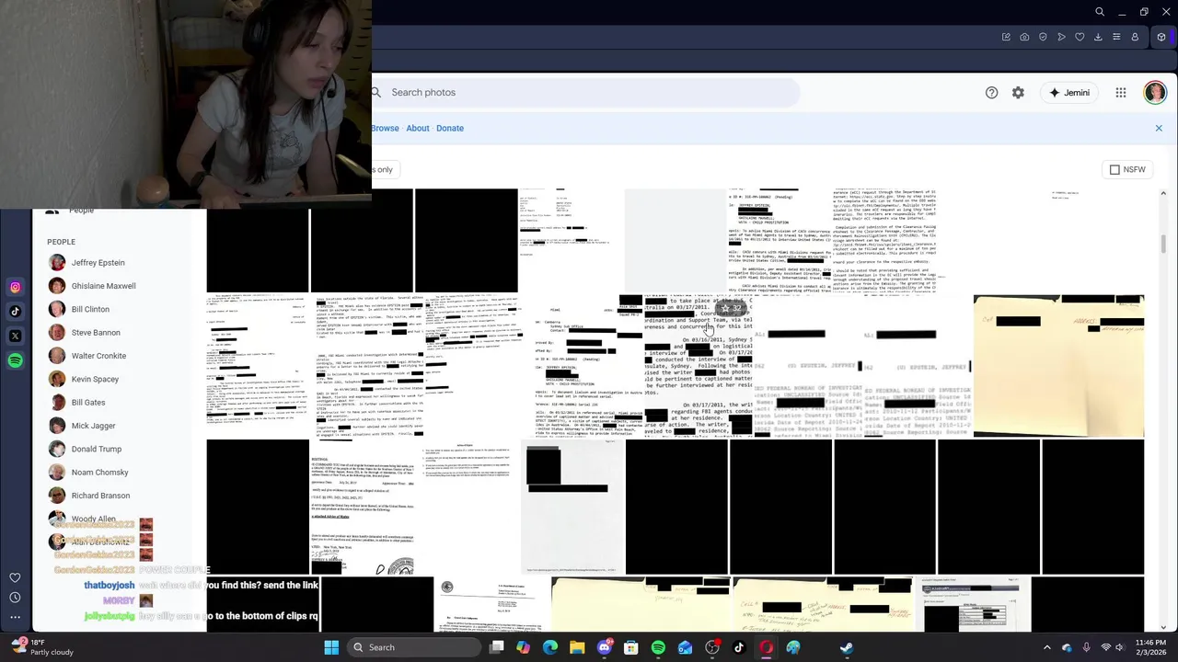Select Kevin Spacey in the People list
Image resolution: width=1178 pixels, height=662 pixels.
point(95,379)
